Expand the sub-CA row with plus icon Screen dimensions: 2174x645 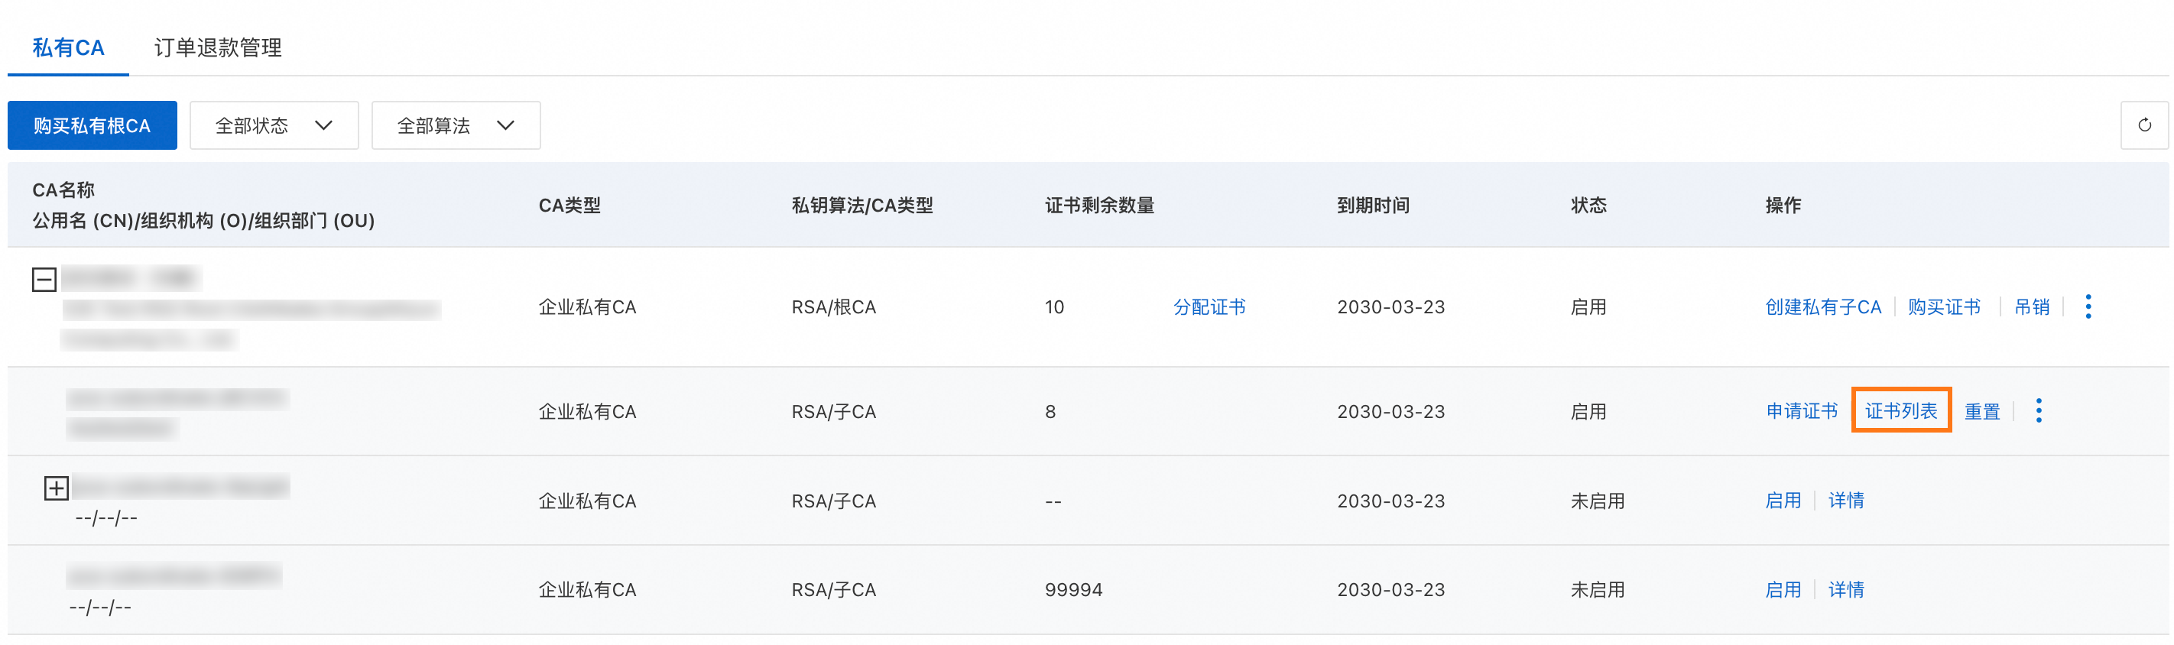click(x=56, y=488)
